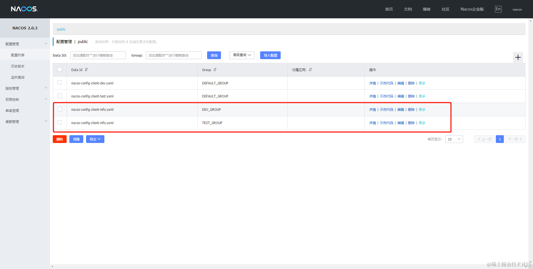Click nacos-config-client-test.yaml Data Id cell
This screenshot has width=533, height=269.
click(92, 96)
